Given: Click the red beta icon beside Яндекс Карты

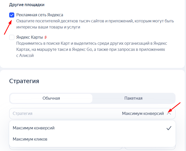Looking at the screenshot, I should coord(46,37).
